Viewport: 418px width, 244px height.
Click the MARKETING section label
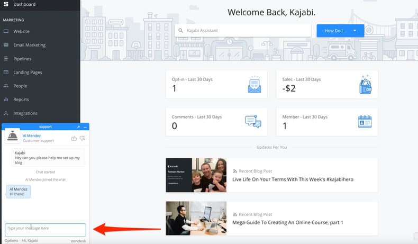[x=13, y=20]
